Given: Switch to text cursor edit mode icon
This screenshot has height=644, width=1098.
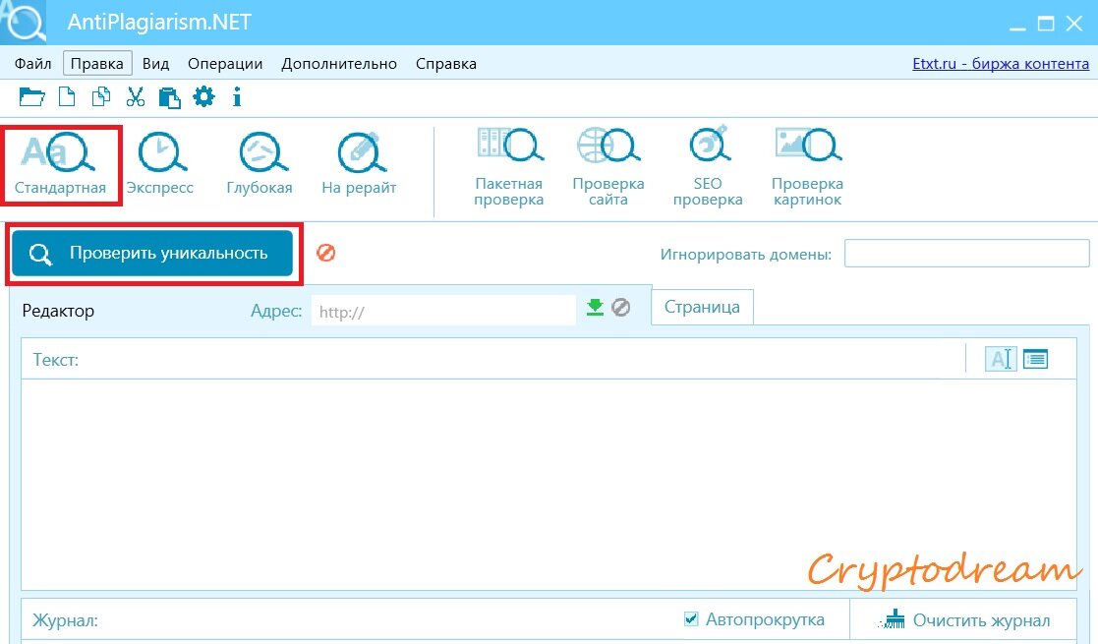Looking at the screenshot, I should coord(1001,359).
